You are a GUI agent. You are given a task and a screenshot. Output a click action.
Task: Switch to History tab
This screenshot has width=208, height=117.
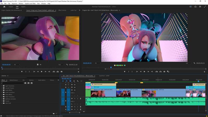click(x=52, y=80)
